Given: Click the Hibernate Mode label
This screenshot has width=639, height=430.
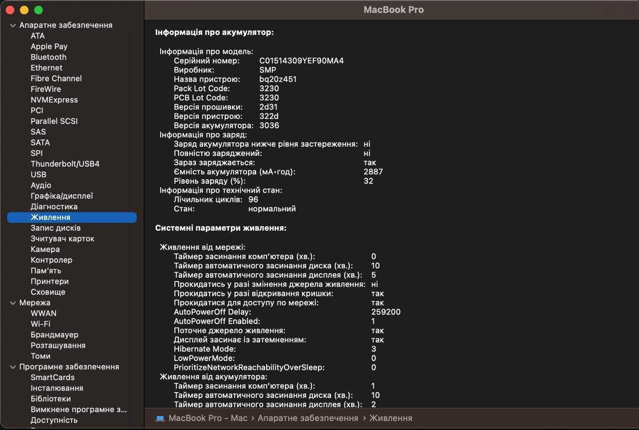Looking at the screenshot, I should [x=205, y=349].
